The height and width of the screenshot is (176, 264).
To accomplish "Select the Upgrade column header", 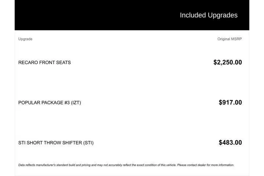I will (25, 39).
